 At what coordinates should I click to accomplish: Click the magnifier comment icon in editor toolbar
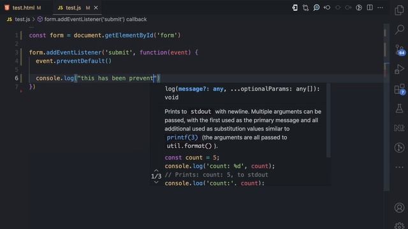tap(316, 8)
